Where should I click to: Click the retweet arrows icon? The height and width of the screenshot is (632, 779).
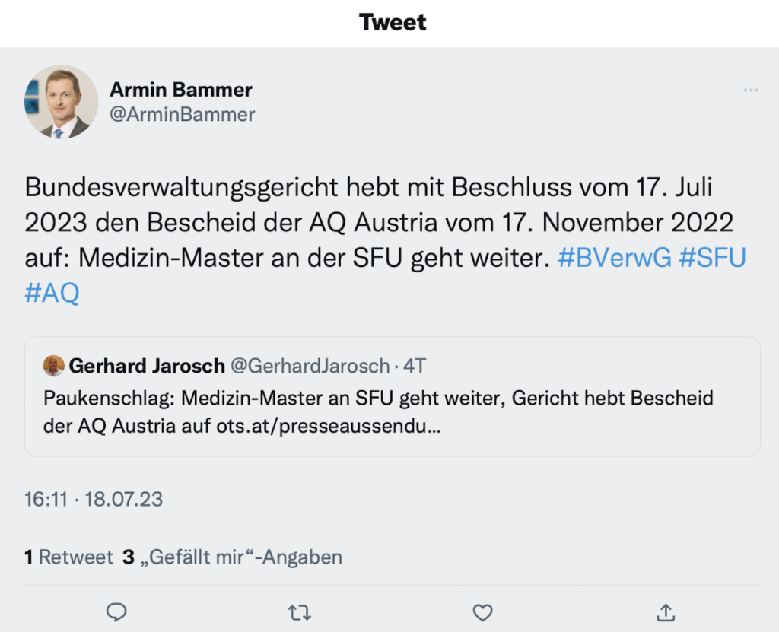click(x=300, y=611)
